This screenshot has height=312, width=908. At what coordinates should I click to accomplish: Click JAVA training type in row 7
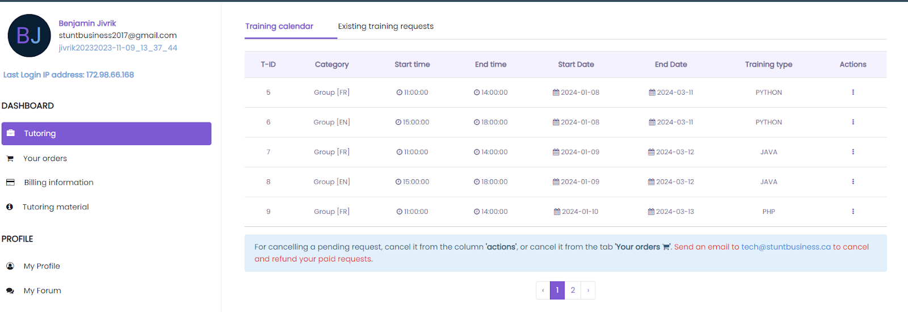(x=769, y=152)
